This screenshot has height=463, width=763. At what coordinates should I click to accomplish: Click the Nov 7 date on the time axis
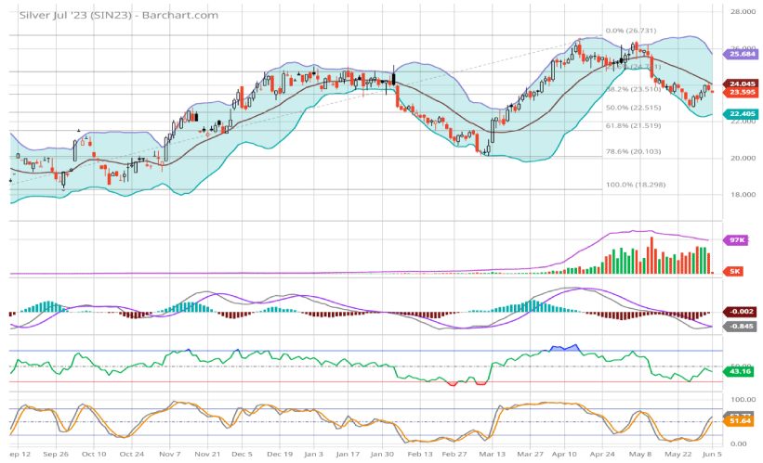click(168, 455)
